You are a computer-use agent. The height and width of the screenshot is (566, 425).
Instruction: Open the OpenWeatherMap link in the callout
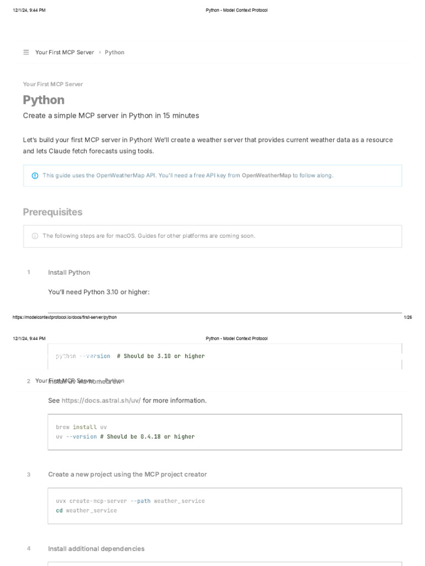click(x=267, y=176)
